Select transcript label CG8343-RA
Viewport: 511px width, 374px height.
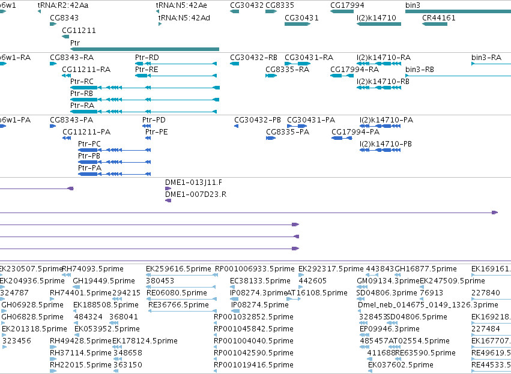71,58
